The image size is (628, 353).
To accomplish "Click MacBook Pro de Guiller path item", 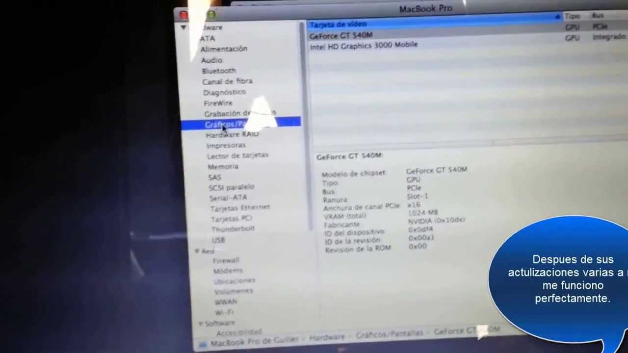I will [254, 341].
